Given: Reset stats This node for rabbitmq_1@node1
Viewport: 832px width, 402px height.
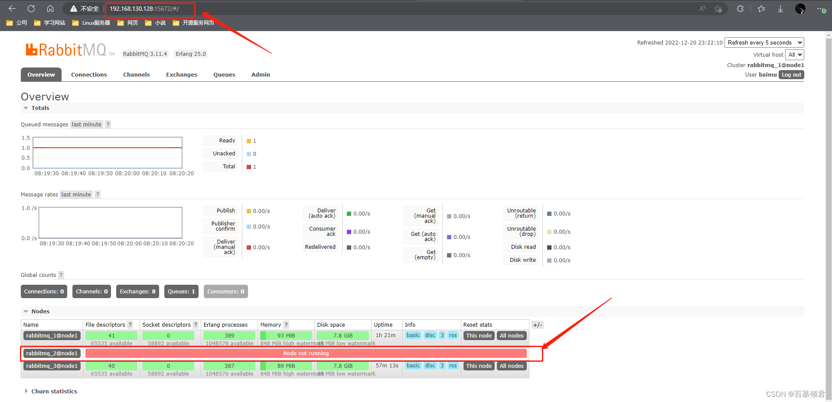Looking at the screenshot, I should coord(479,335).
